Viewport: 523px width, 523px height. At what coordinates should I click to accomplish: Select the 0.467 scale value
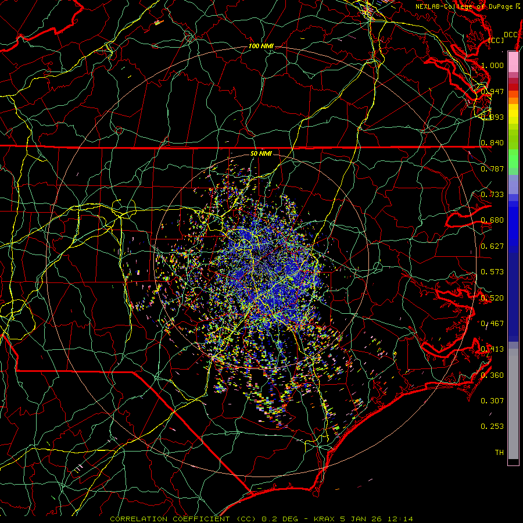point(492,324)
